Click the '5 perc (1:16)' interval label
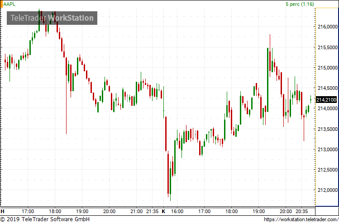The height and width of the screenshot is (223, 339). point(300,4)
